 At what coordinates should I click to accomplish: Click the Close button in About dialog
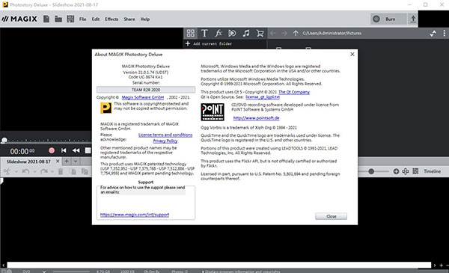coord(331,216)
